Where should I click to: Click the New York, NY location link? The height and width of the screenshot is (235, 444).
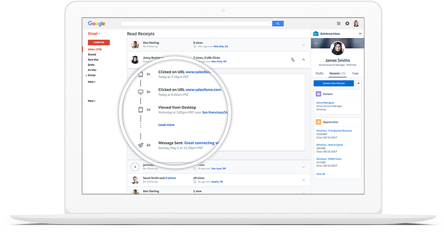[219, 61]
